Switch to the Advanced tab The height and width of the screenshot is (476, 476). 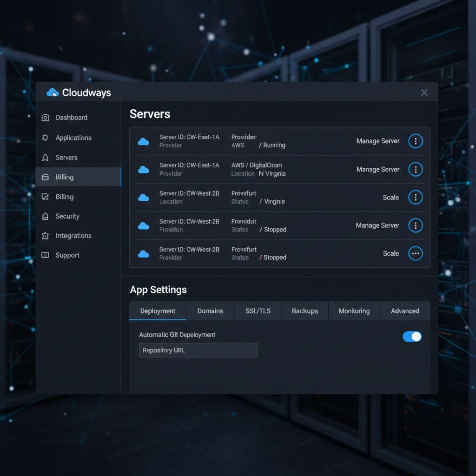(x=405, y=311)
